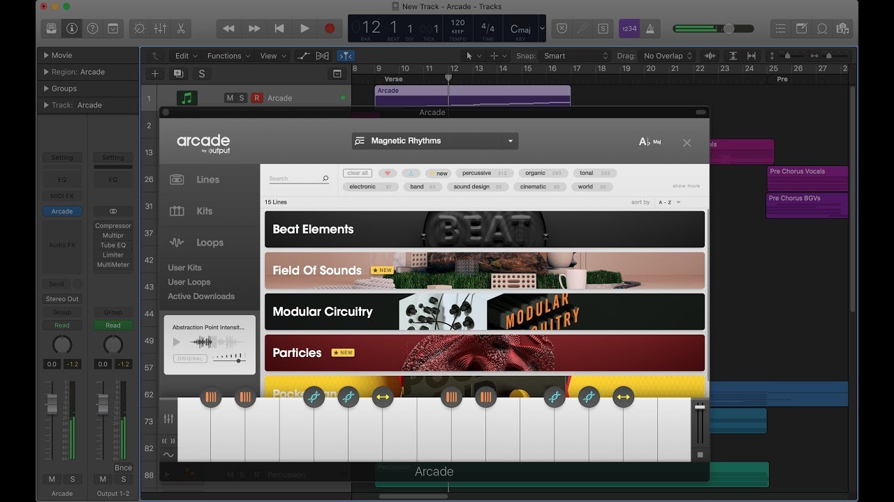
Task: Mute the Arcade track
Action: coord(230,98)
